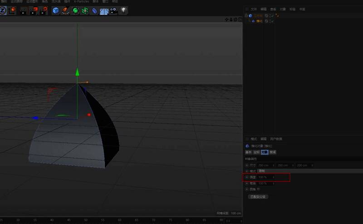Collapse the parent cube object tree
Image resolution: width=363 pixels, height=224 pixels.
246,15
